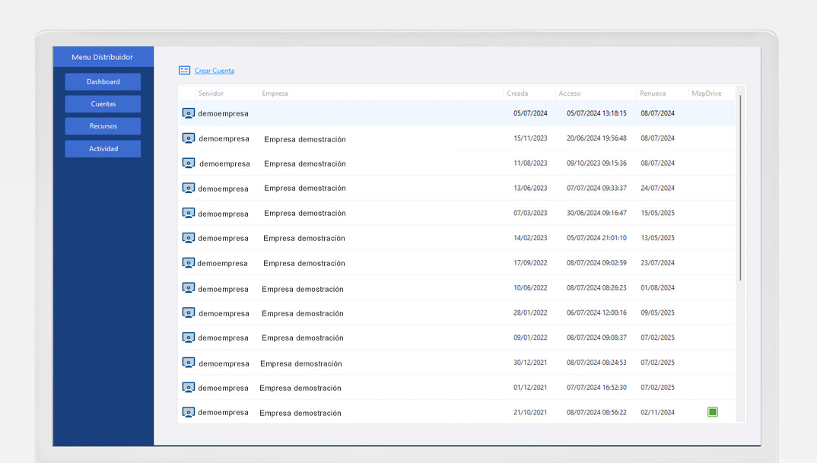
Task: Click access time 05/07/2024 13:18:15
Action: pos(596,113)
